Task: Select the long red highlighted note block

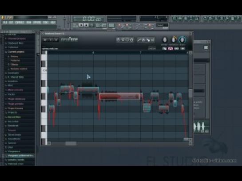Action: [119, 96]
